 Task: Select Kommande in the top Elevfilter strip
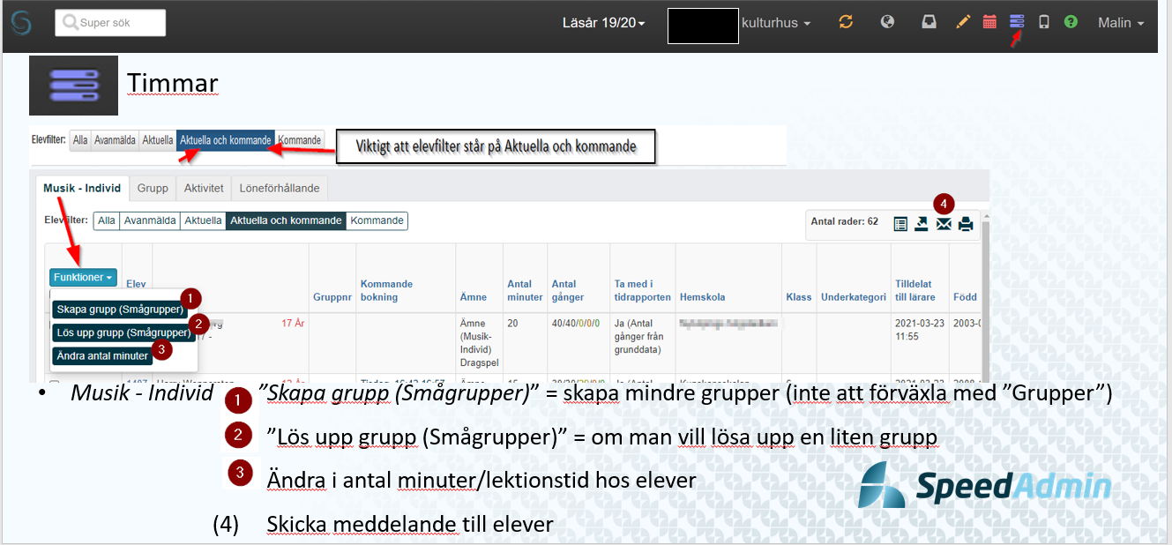pyautogui.click(x=299, y=140)
